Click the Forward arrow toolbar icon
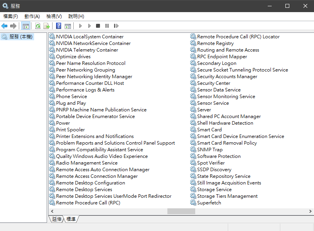 click(x=13, y=26)
